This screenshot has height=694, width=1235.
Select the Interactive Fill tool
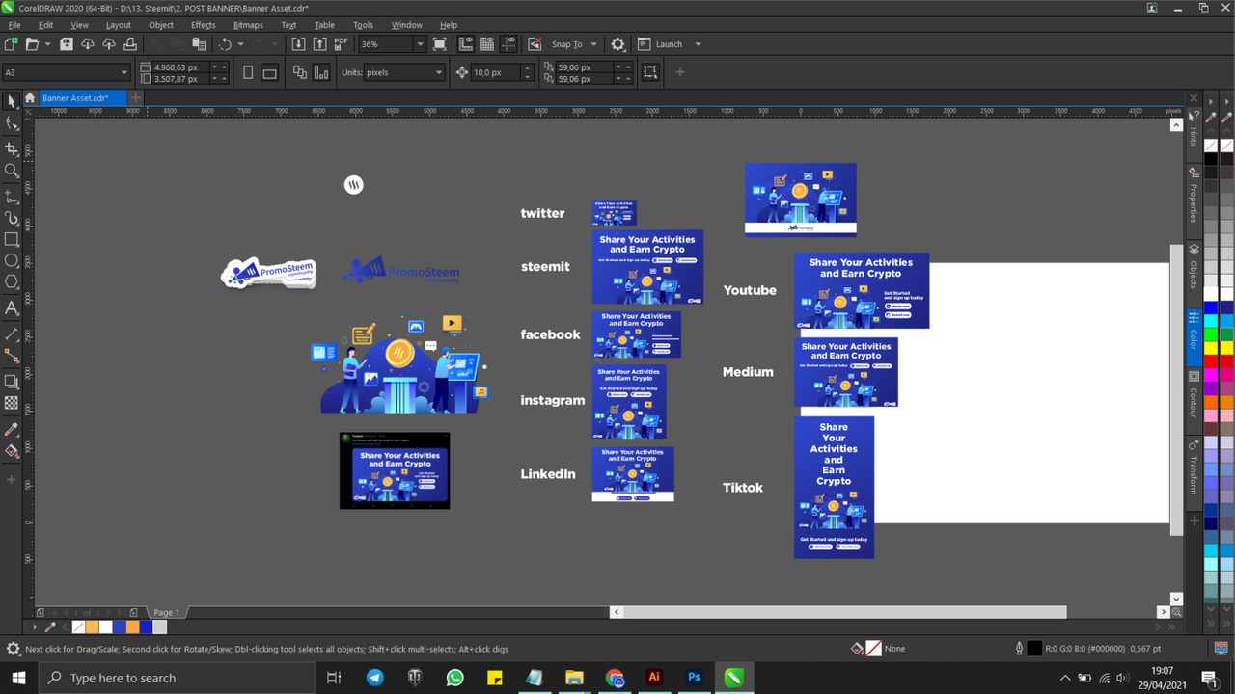pos(12,452)
